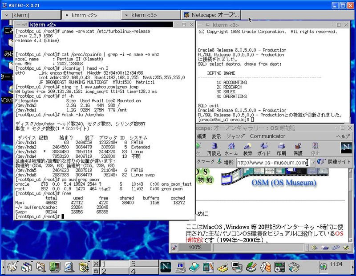
Task: Open the kterm <2> window menu button
Action: [x=18, y=24]
